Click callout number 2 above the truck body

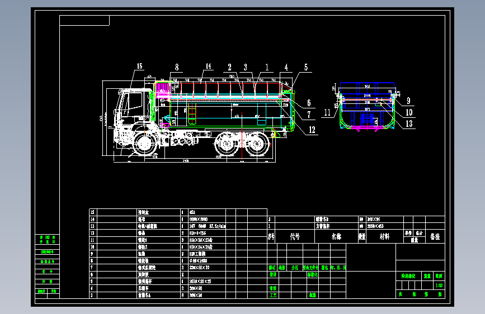click(229, 67)
